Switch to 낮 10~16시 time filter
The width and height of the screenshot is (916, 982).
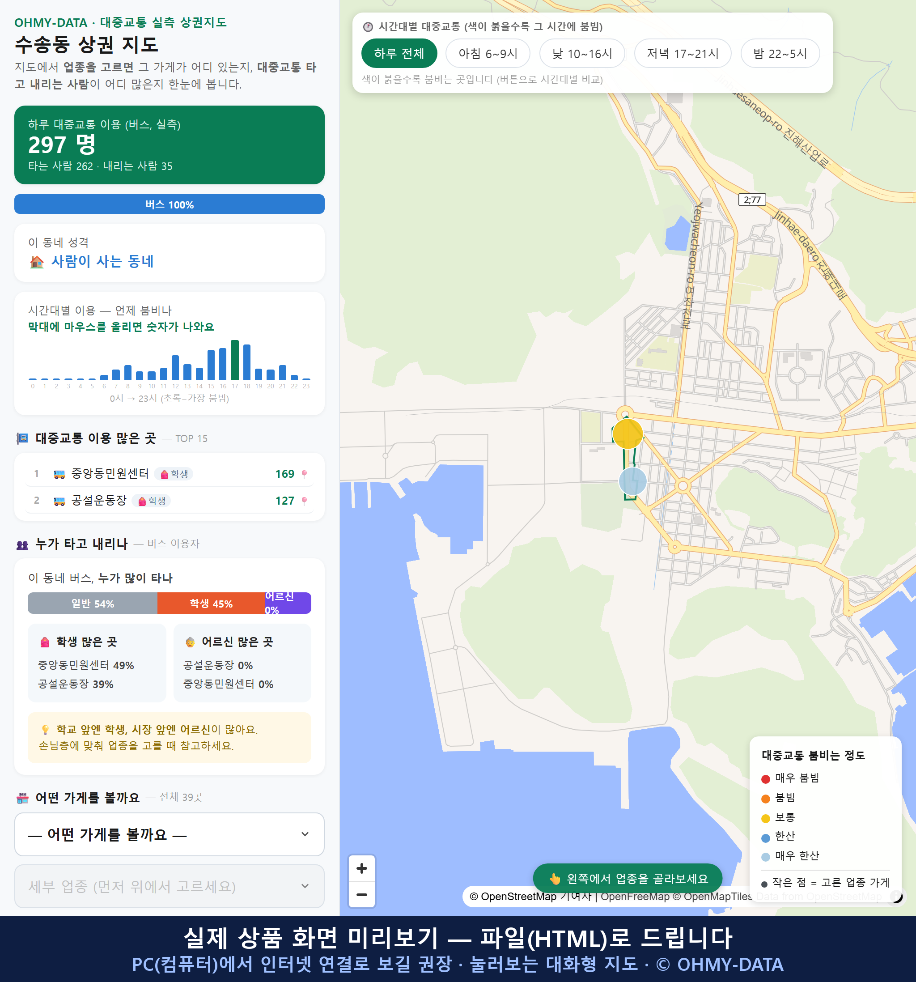[x=582, y=53]
